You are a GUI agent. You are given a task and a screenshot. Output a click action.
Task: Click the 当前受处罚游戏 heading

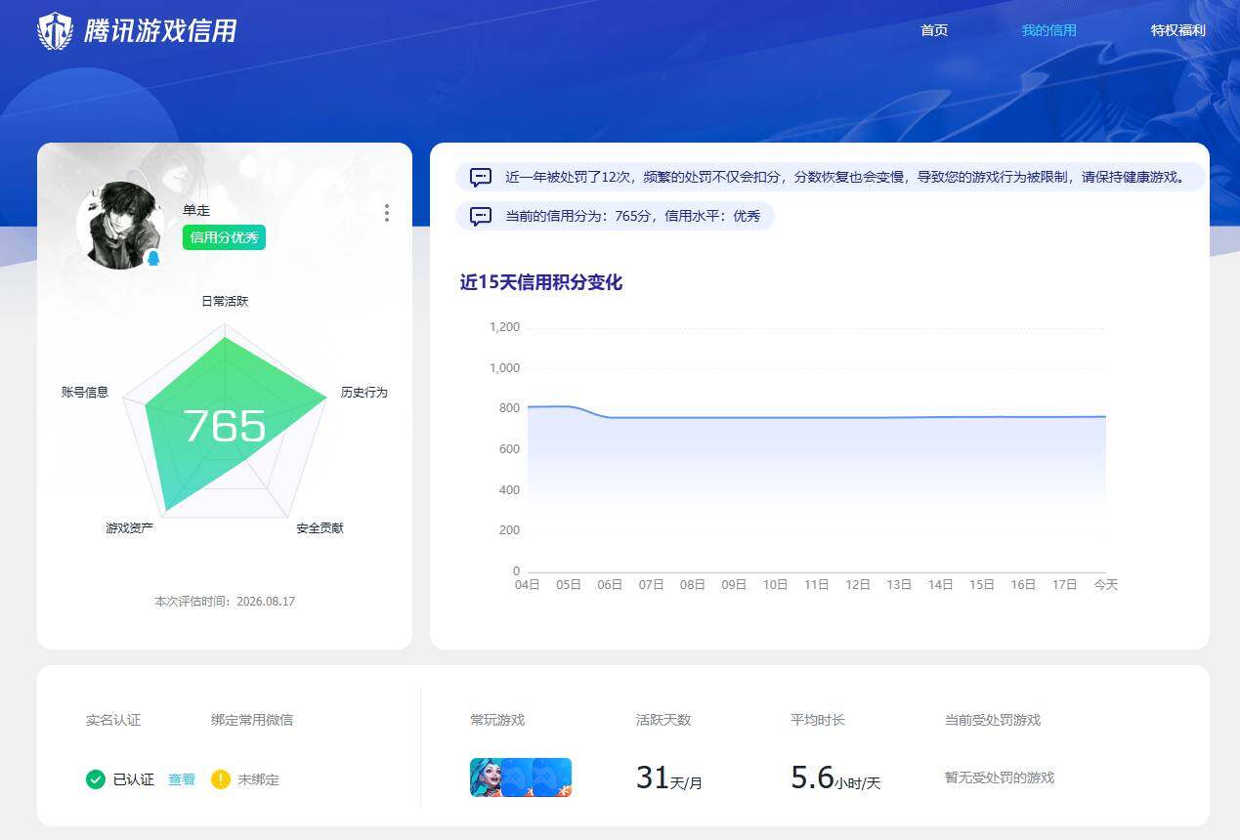[993, 720]
